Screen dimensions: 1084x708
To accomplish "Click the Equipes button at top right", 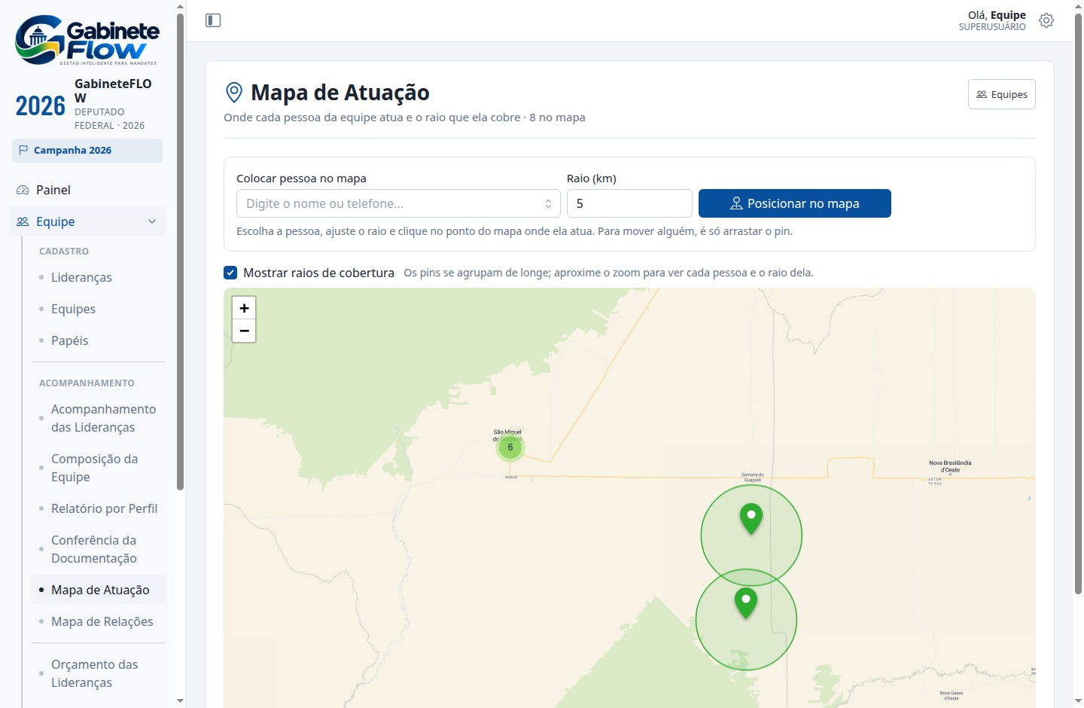I will click(1002, 94).
